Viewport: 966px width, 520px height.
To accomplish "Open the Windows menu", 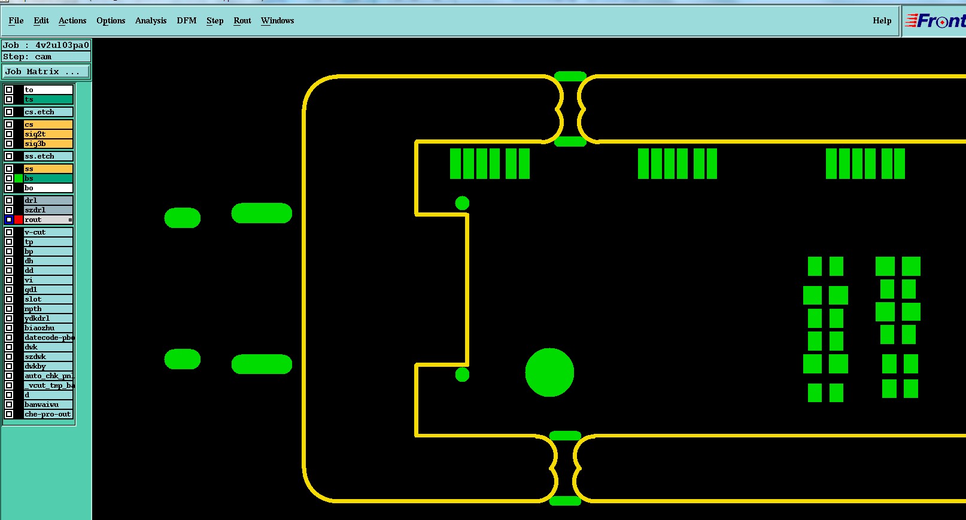I will coord(278,20).
